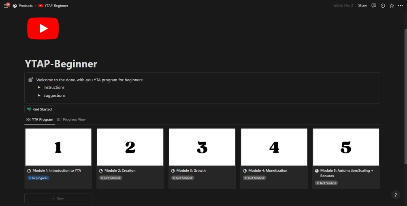Click the callout icon beside the Welcome text
This screenshot has width=407, height=206.
(31, 80)
